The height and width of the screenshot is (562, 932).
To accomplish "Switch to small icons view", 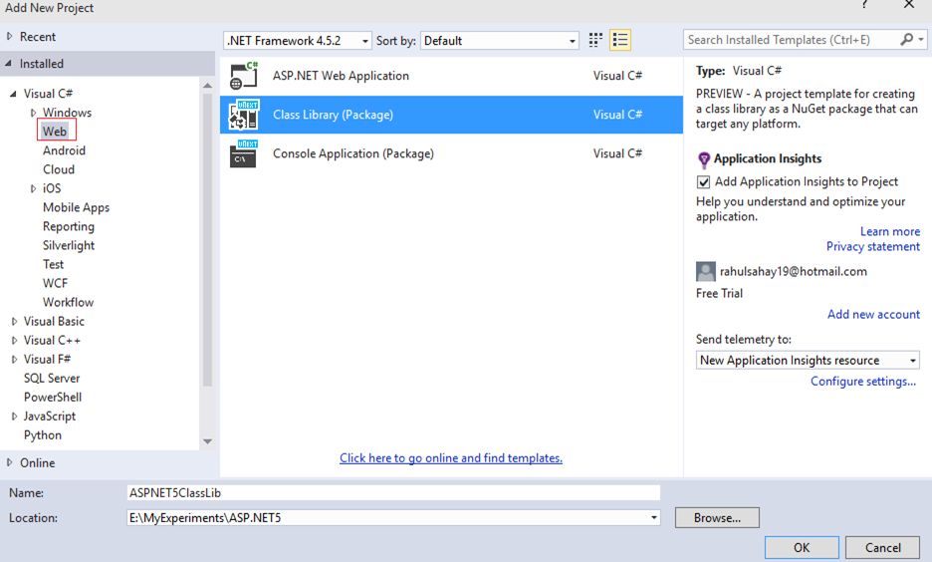I will [595, 40].
